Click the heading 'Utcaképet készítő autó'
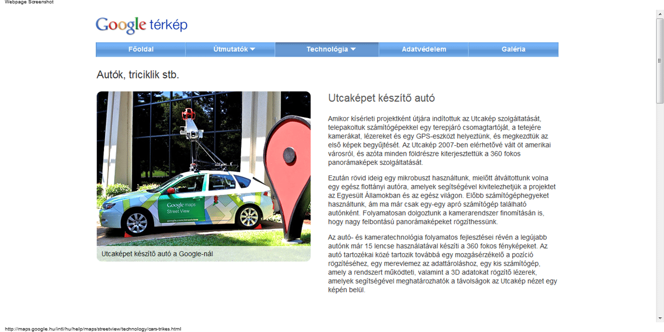This screenshot has height=332, width=664. tap(382, 98)
